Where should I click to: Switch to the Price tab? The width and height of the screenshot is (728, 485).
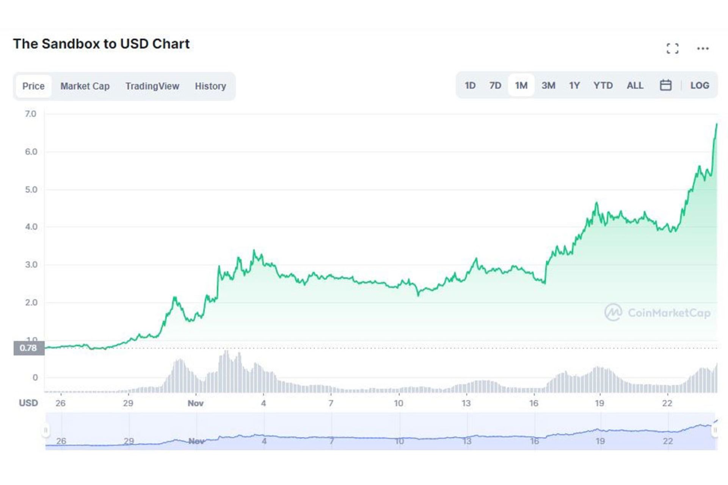[x=33, y=86]
